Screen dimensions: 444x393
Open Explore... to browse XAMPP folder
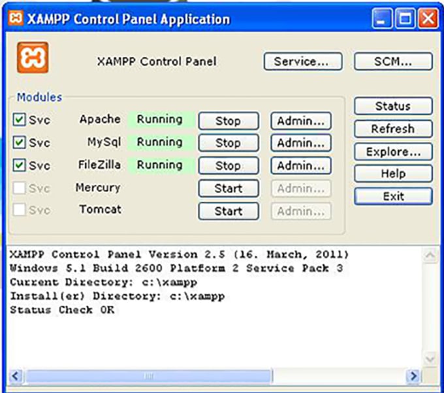(x=393, y=151)
